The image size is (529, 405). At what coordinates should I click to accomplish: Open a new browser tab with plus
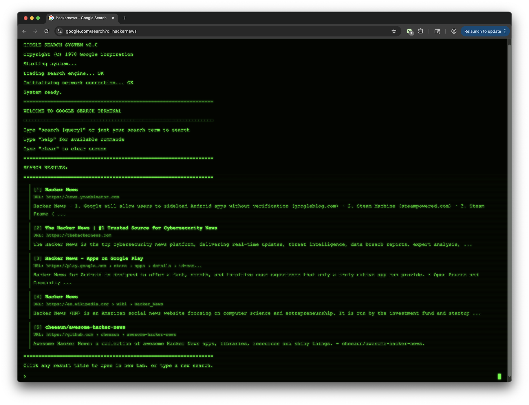click(124, 18)
